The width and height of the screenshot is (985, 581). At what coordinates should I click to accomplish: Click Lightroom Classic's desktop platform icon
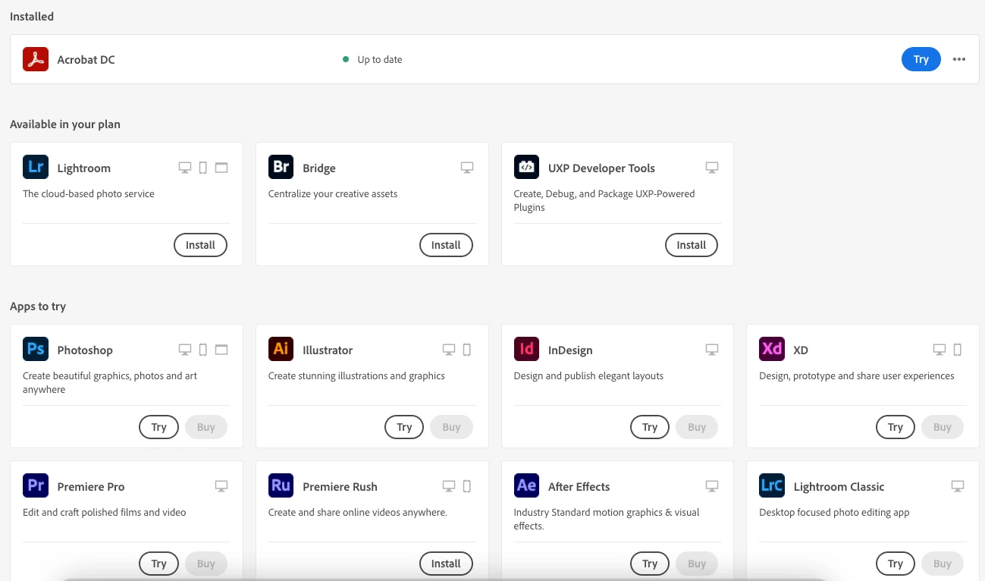click(x=958, y=486)
